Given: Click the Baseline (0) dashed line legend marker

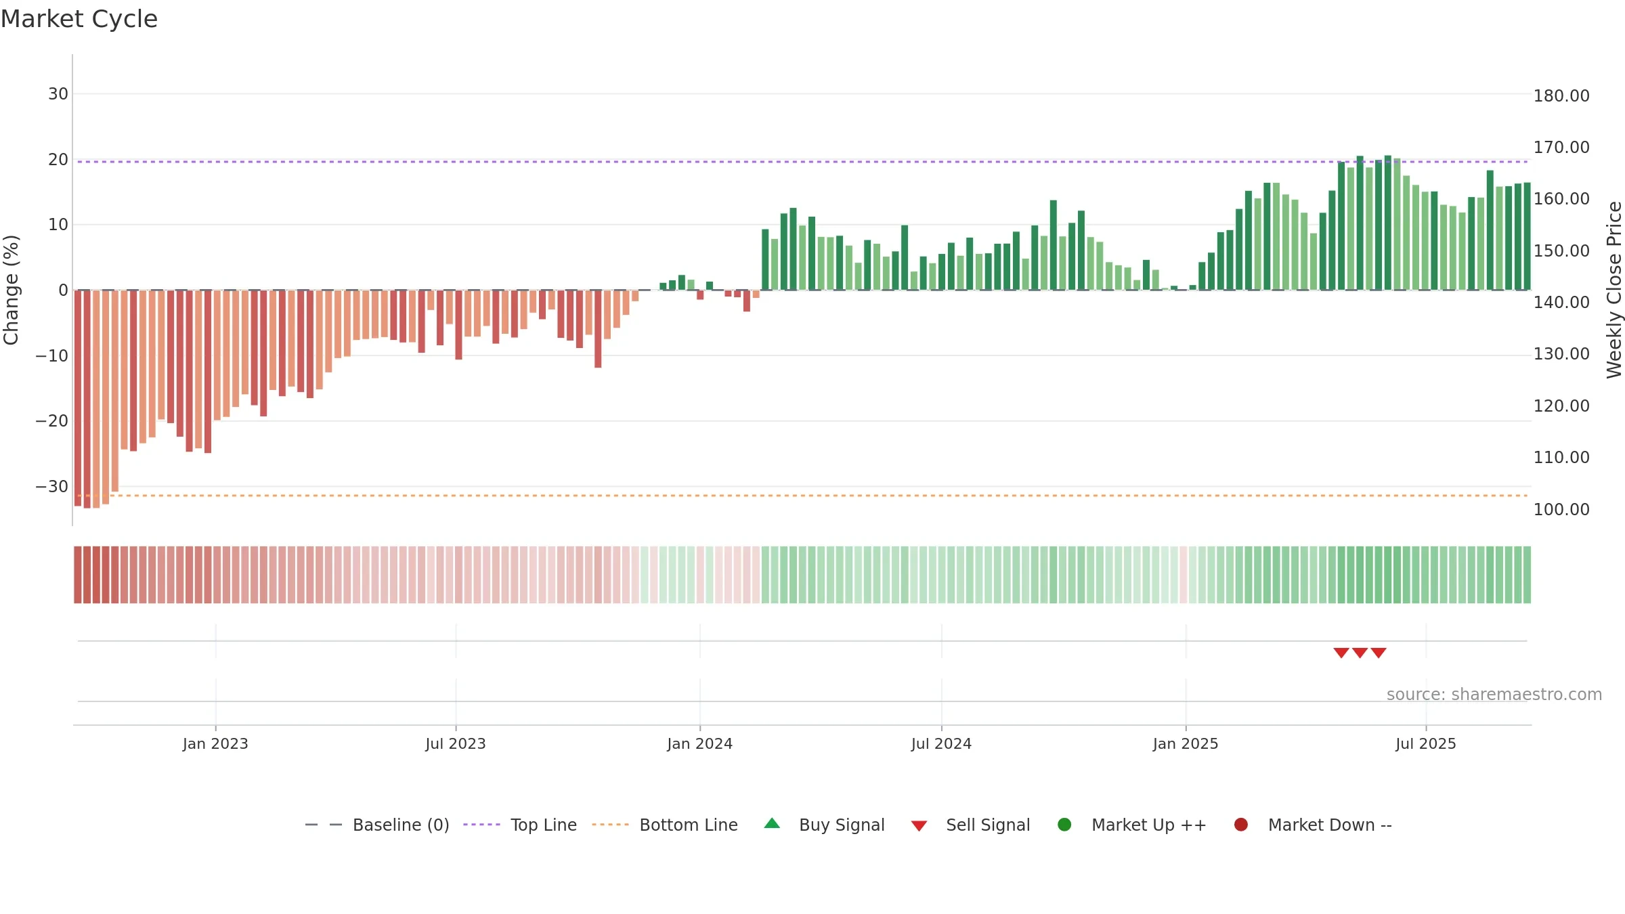Looking at the screenshot, I should 324,825.
